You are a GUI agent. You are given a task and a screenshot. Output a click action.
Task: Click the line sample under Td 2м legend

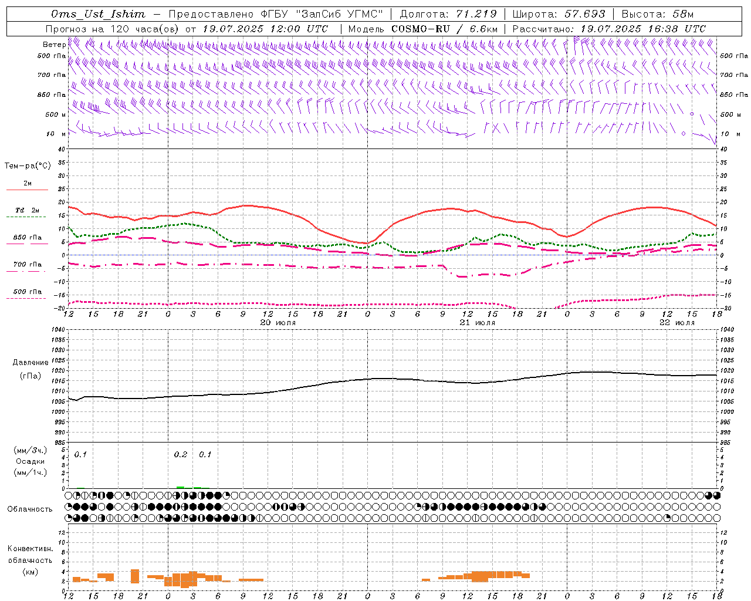[27, 217]
